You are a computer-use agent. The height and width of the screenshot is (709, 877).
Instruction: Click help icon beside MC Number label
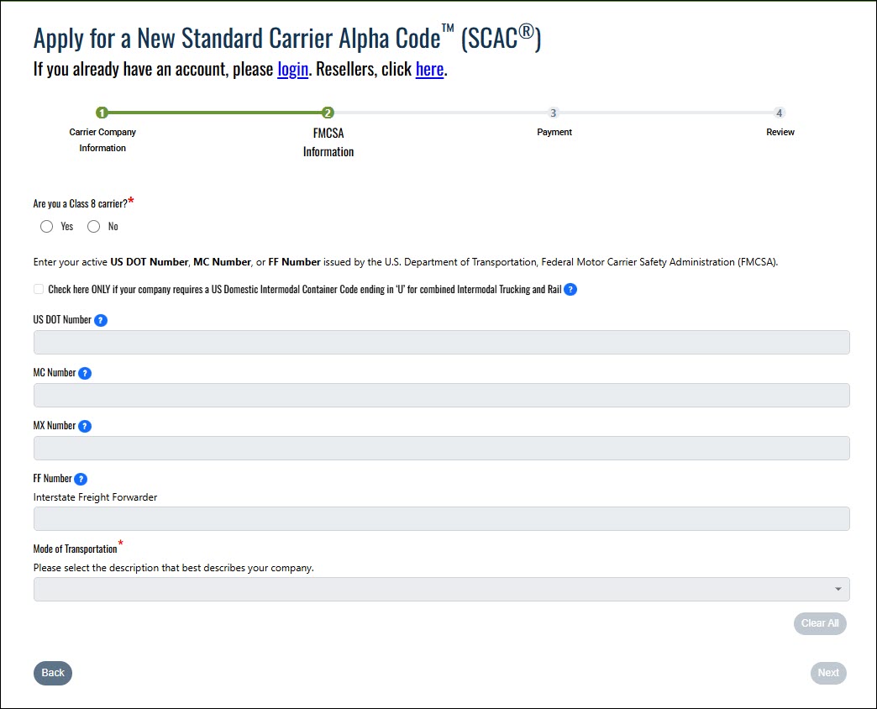85,373
